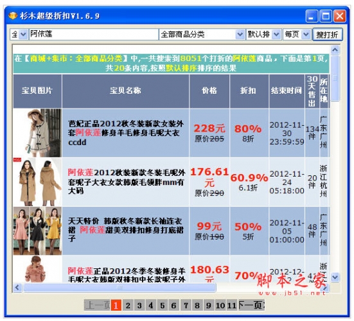Click the 结束时间 column header
This screenshot has width=354, height=321.
pos(287,91)
